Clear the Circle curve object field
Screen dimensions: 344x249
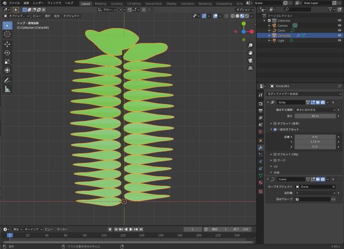333,187
